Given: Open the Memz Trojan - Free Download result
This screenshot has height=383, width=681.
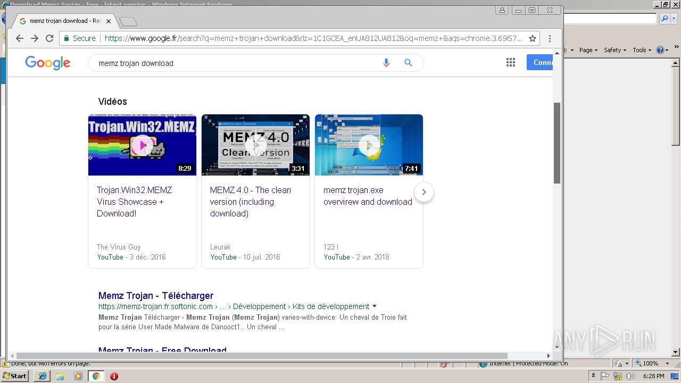Looking at the screenshot, I should tap(162, 350).
